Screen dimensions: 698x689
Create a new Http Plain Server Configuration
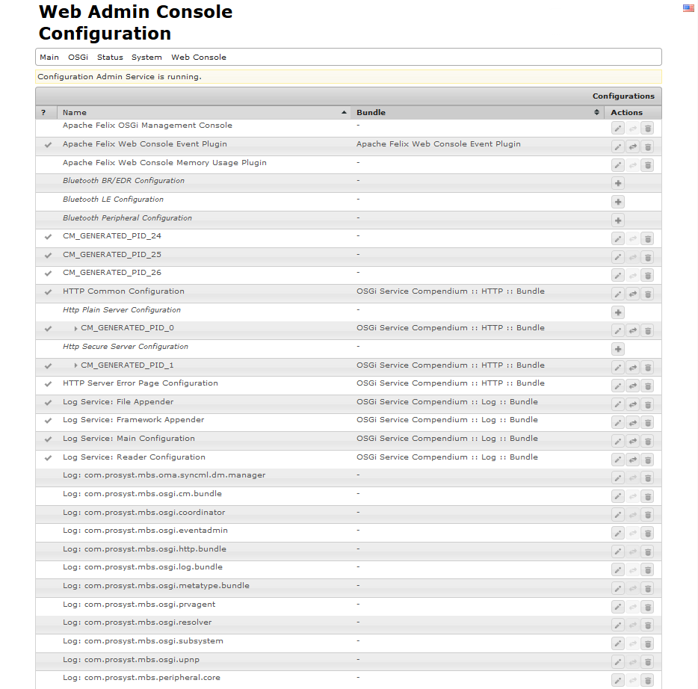[618, 312]
